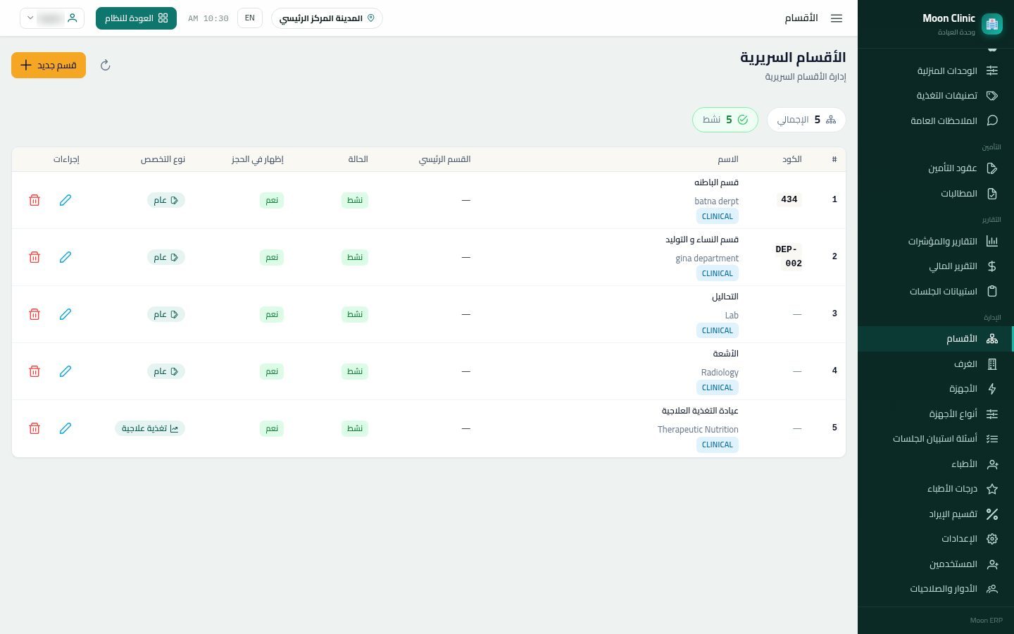Image resolution: width=1014 pixels, height=634 pixels.
Task: Open الأدوار والصلاحيات in sidebar
Action: [935, 589]
